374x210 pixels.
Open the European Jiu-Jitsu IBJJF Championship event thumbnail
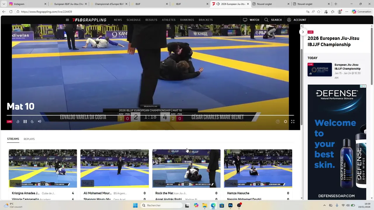(320, 69)
